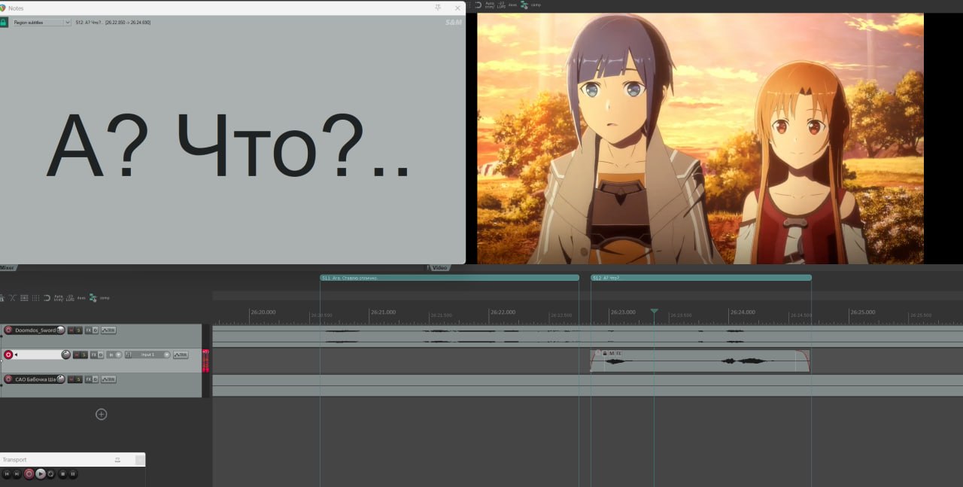
Task: Solo the САО Бабочка track
Action: [x=78, y=379]
